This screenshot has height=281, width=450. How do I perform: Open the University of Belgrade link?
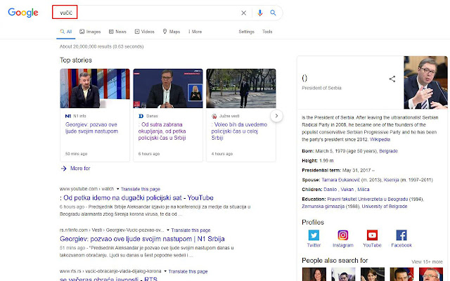385,206
